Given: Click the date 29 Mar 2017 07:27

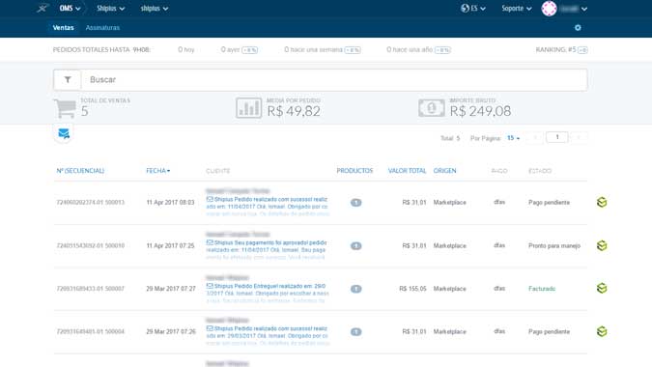Looking at the screenshot, I should [x=170, y=289].
